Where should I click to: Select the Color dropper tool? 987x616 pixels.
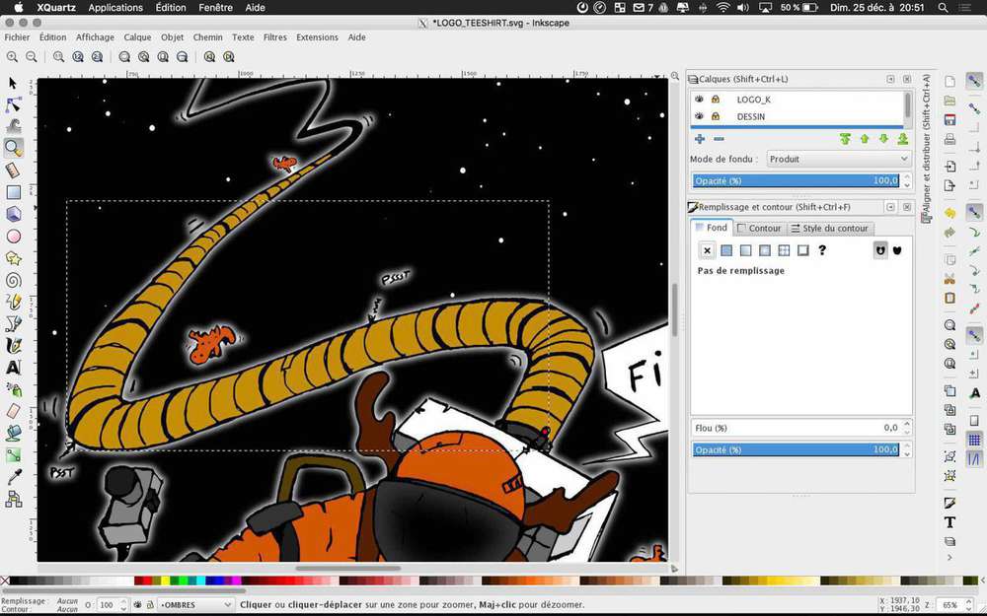[x=14, y=477]
